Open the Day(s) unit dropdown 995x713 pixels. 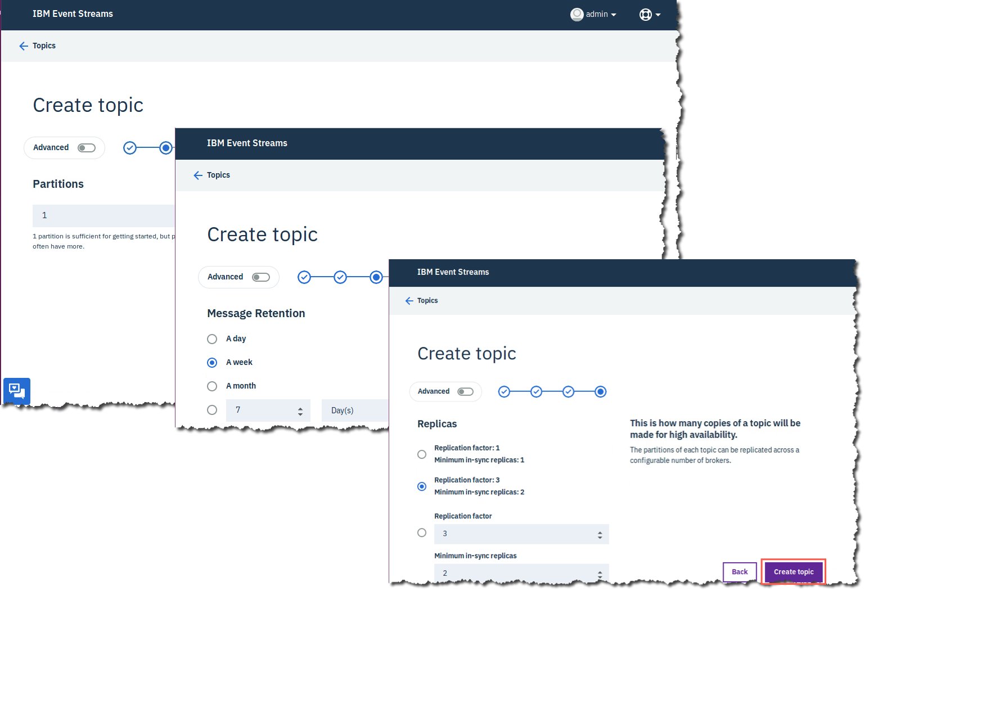[355, 410]
